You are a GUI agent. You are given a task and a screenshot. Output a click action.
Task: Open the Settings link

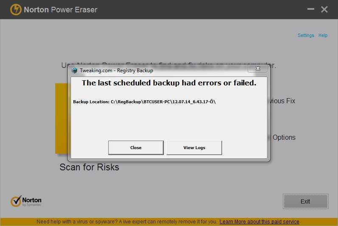coord(306,35)
